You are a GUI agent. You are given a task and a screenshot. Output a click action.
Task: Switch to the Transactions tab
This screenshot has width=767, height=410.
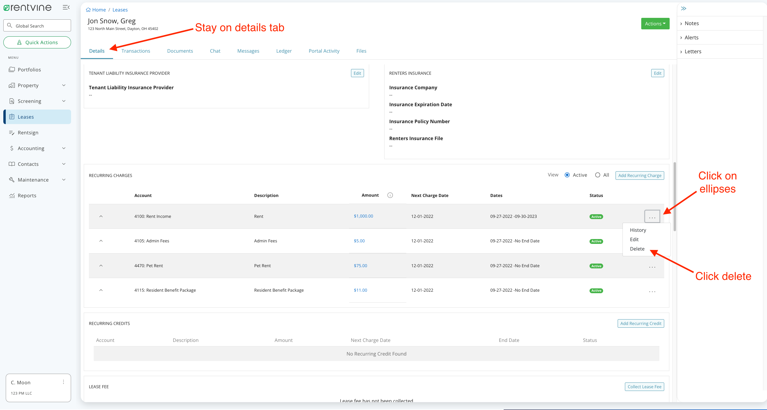(x=136, y=51)
